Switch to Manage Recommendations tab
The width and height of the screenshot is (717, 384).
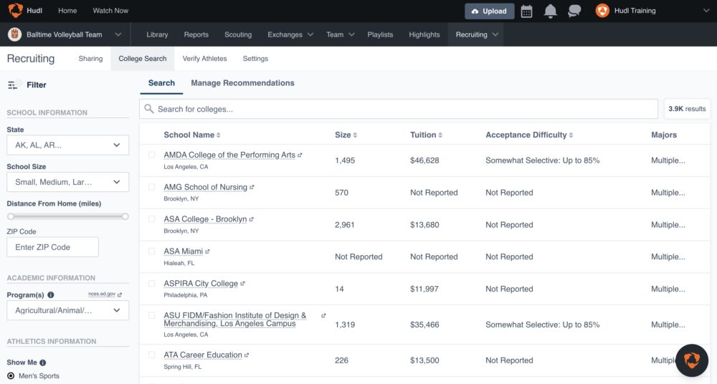(x=242, y=83)
